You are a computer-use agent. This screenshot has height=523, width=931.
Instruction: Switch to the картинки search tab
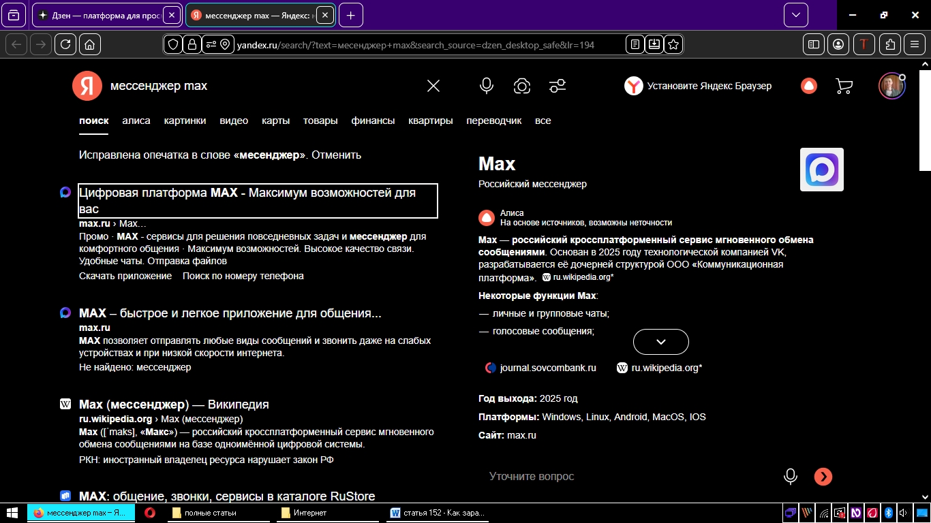point(185,121)
